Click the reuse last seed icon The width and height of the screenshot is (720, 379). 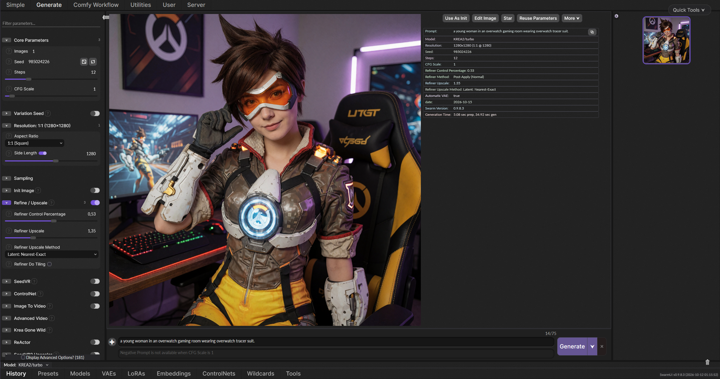[93, 62]
